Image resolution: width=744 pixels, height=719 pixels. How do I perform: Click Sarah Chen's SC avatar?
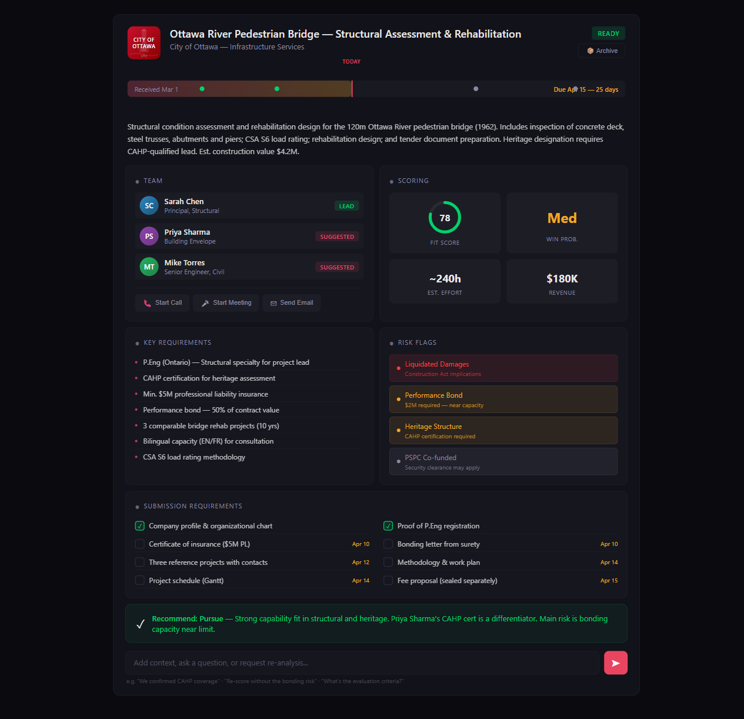[149, 206]
